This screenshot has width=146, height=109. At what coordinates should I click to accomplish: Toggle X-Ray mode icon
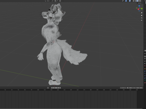click(134, 1)
